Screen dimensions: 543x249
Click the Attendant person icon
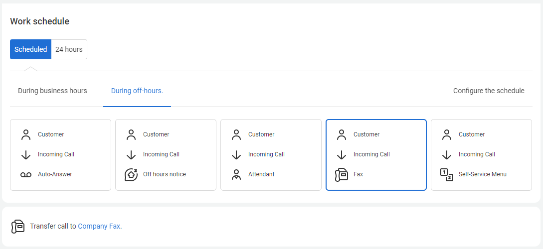236,175
